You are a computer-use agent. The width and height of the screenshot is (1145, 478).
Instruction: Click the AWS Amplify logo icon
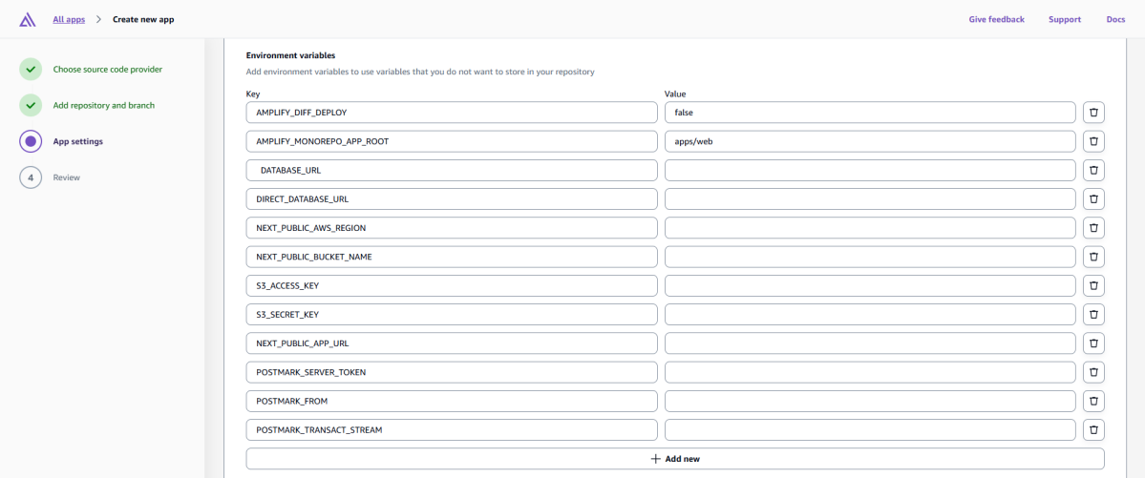coord(28,20)
